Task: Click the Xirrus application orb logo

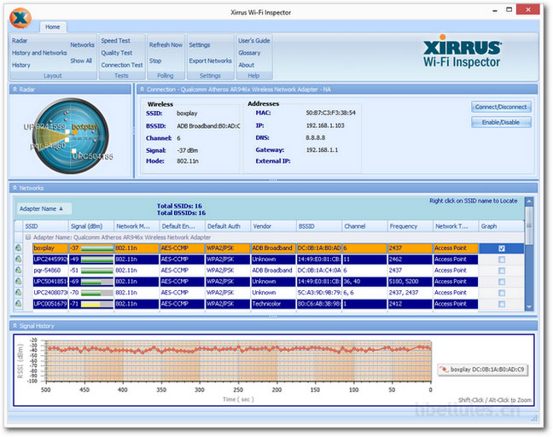Action: coord(20,18)
